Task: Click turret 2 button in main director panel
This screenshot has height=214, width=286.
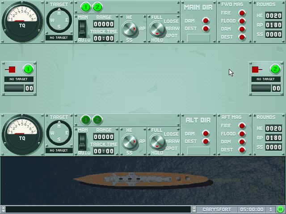Action: (97, 7)
